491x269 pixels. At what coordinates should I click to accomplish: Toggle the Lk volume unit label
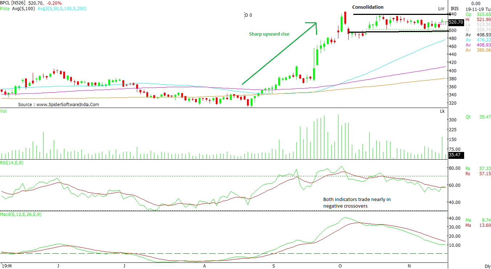[442, 111]
